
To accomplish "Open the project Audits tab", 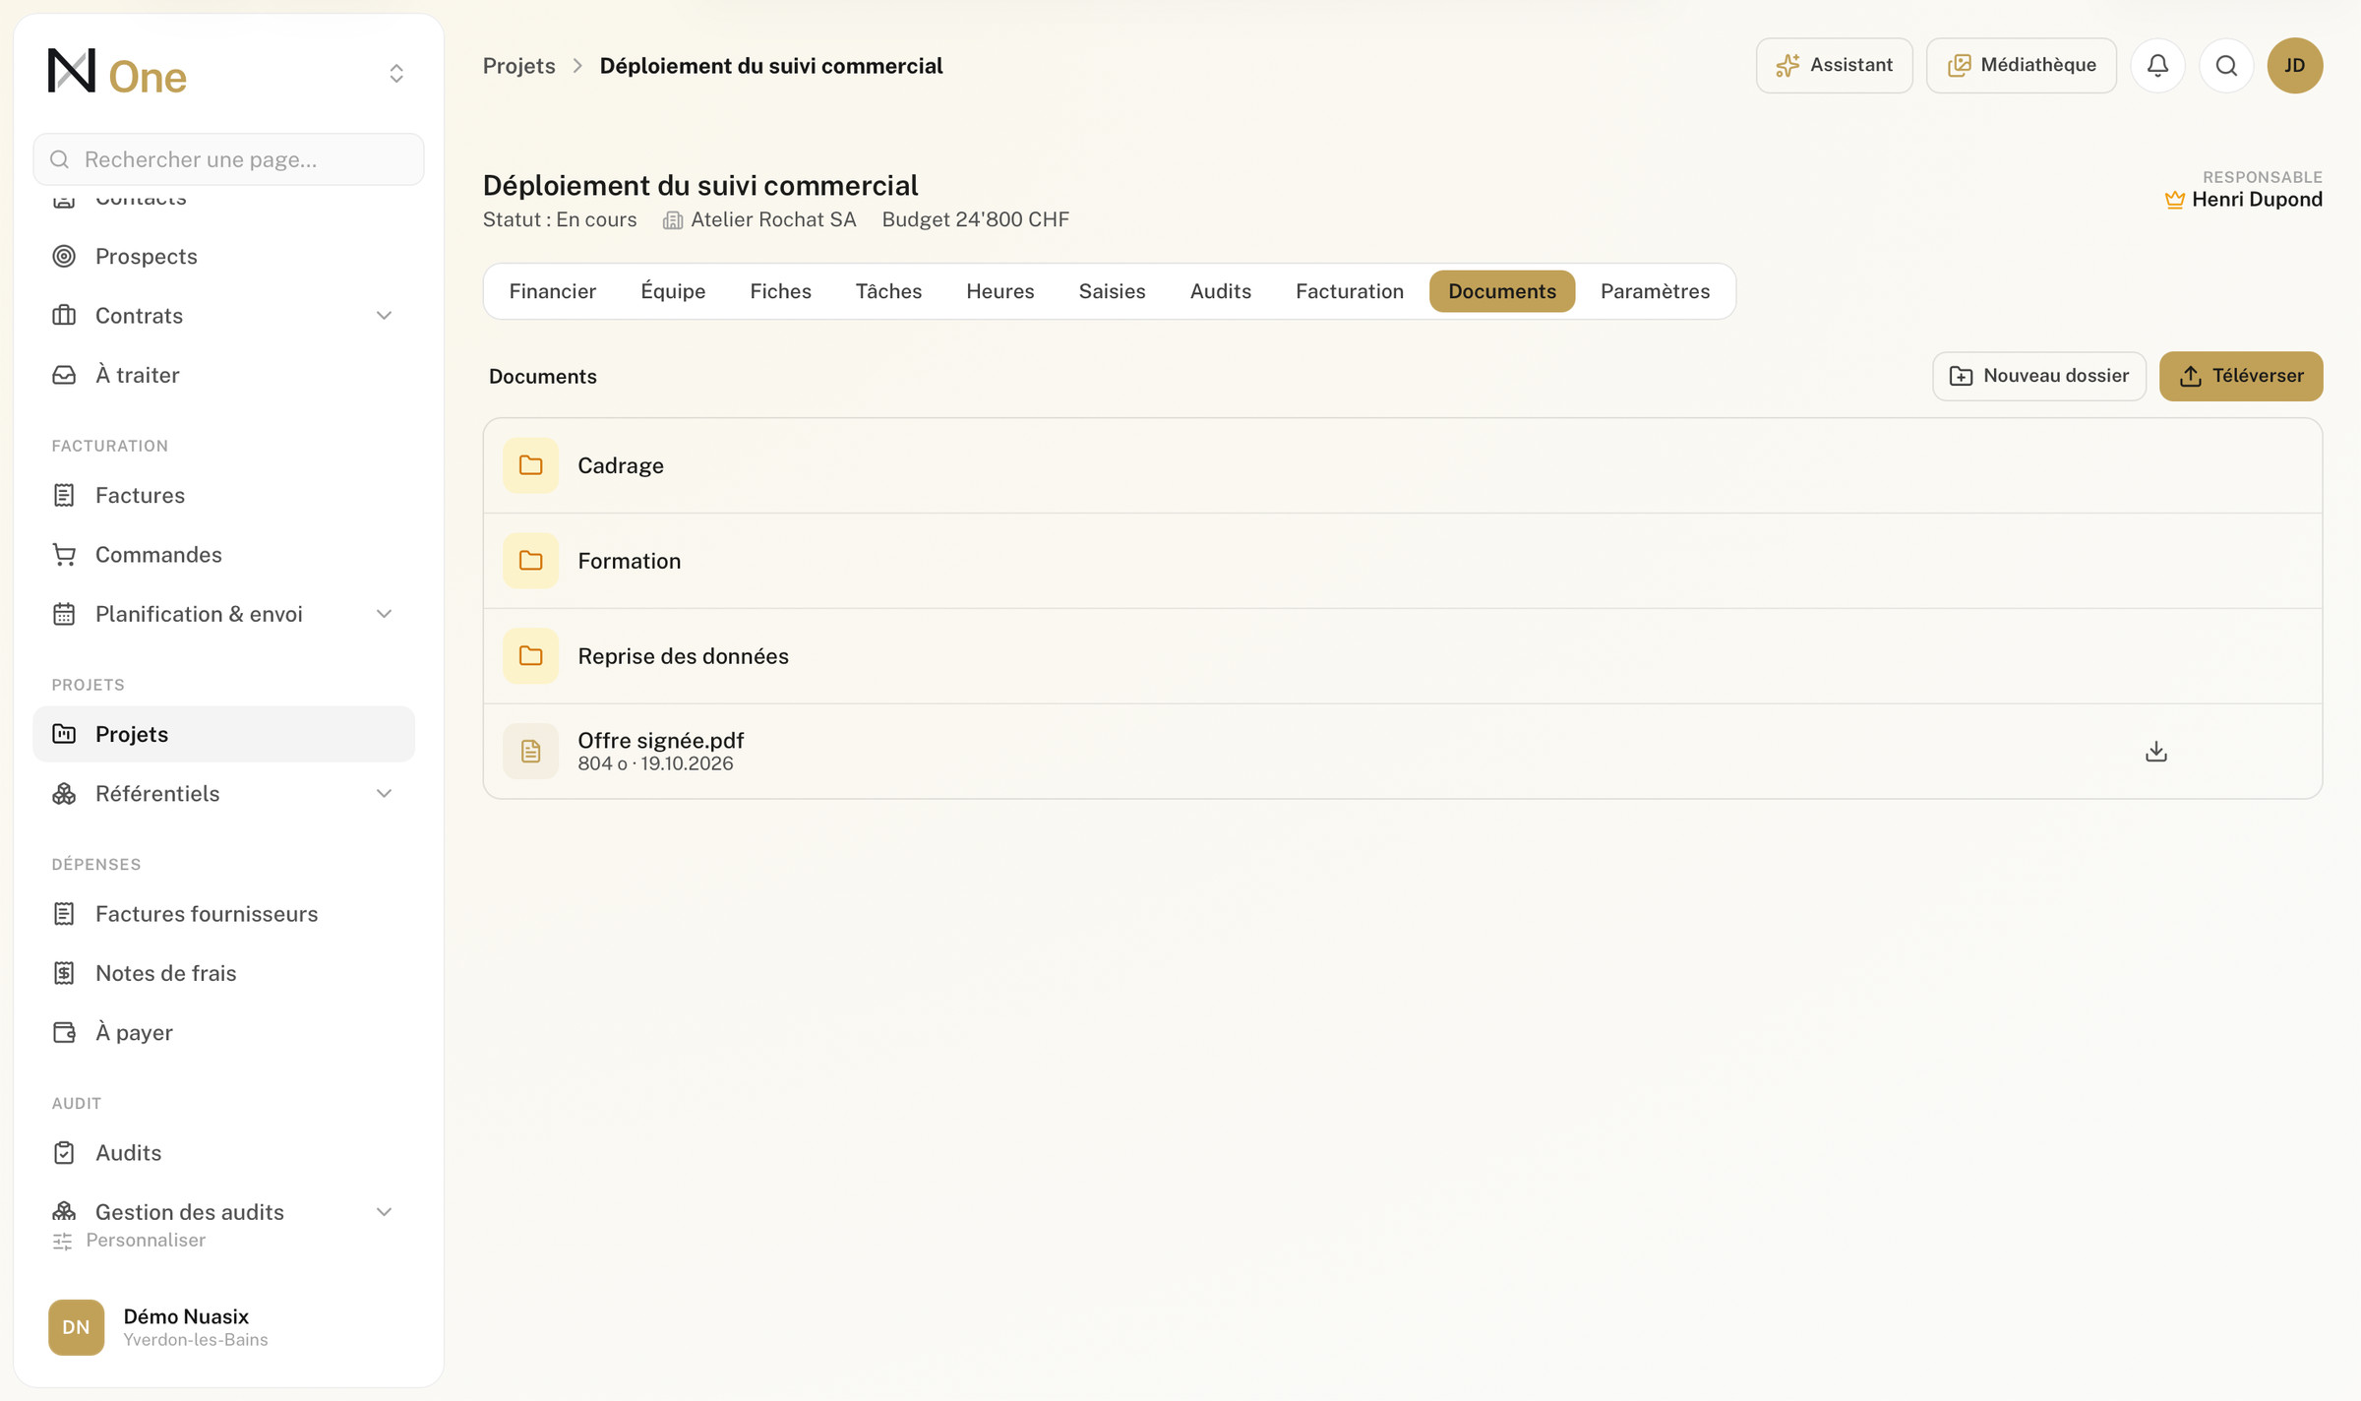I will click(1220, 291).
